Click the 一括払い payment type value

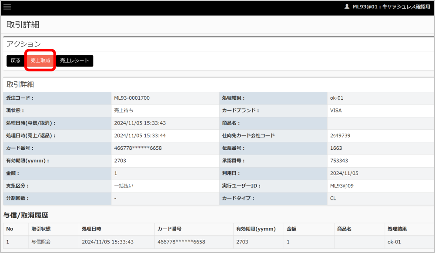tap(124, 186)
